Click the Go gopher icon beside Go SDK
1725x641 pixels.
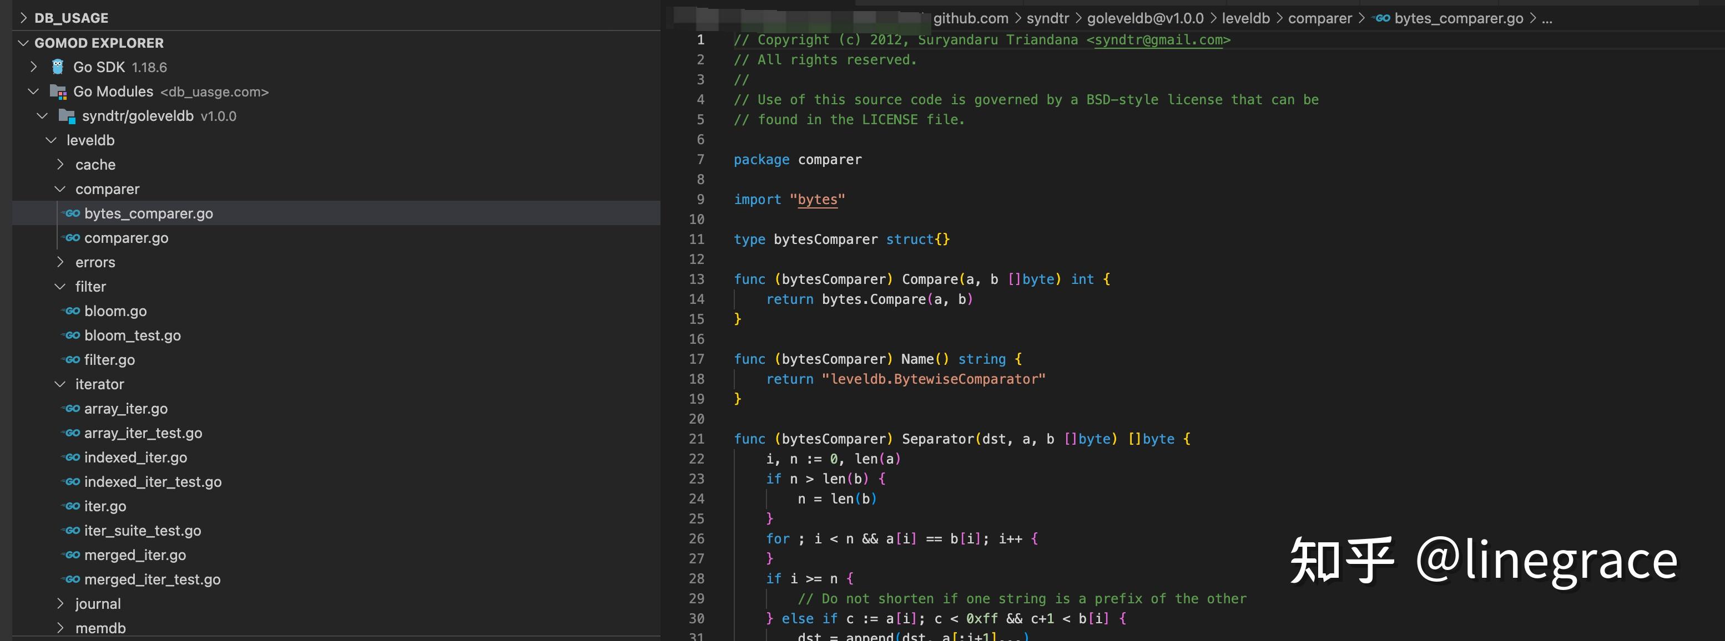[57, 67]
